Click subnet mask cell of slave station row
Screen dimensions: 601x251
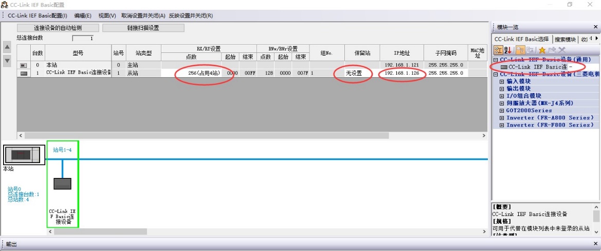click(446, 73)
